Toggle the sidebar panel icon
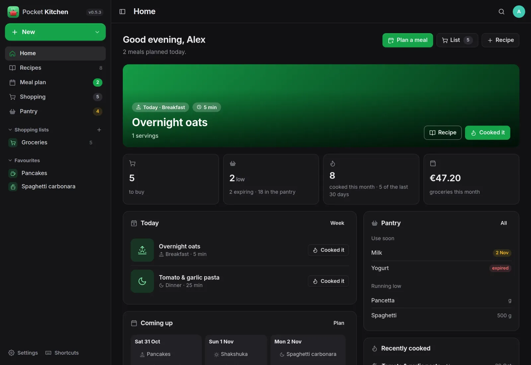This screenshot has width=531, height=365. click(x=122, y=12)
